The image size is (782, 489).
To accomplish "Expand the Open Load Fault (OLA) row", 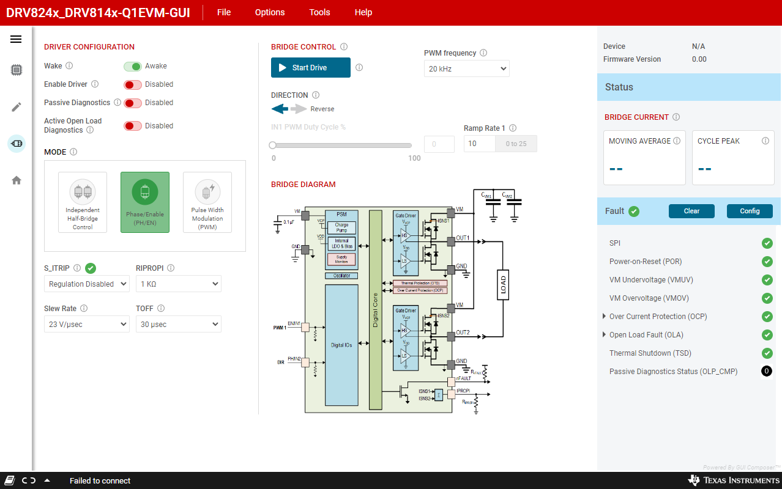I will (x=604, y=335).
